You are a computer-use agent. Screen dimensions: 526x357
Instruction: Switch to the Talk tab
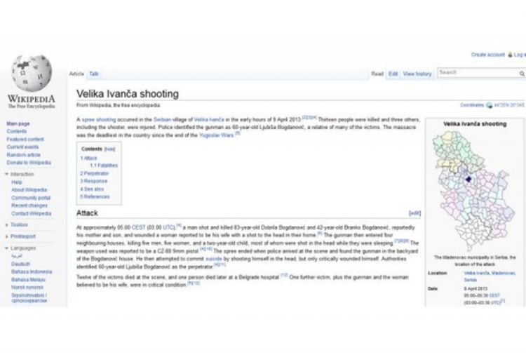click(x=94, y=74)
